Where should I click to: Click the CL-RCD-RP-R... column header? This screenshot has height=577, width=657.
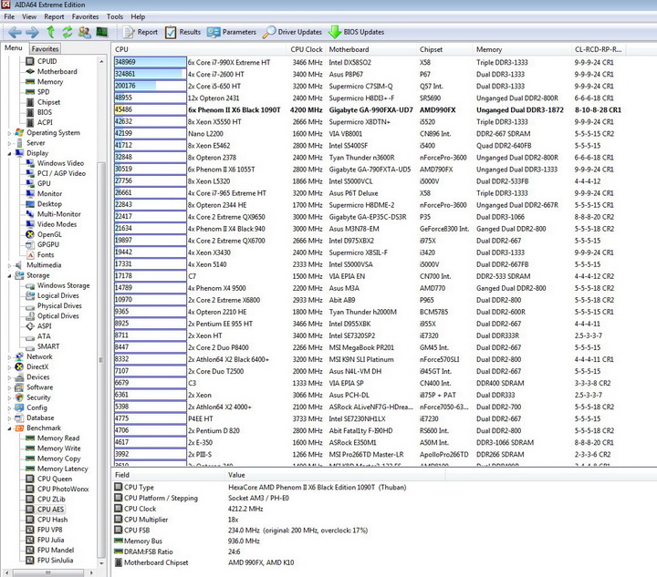tap(598, 49)
